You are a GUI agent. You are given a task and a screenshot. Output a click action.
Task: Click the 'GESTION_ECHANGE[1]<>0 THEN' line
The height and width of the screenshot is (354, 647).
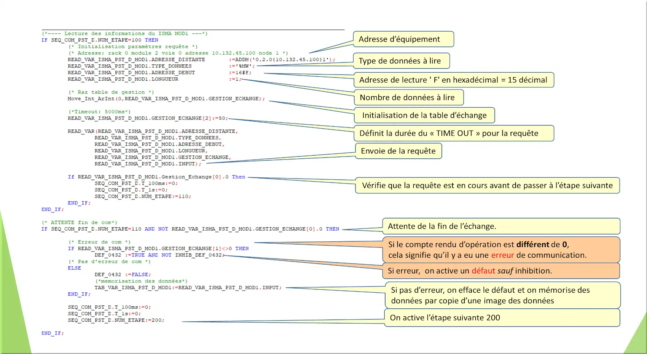coord(158,248)
